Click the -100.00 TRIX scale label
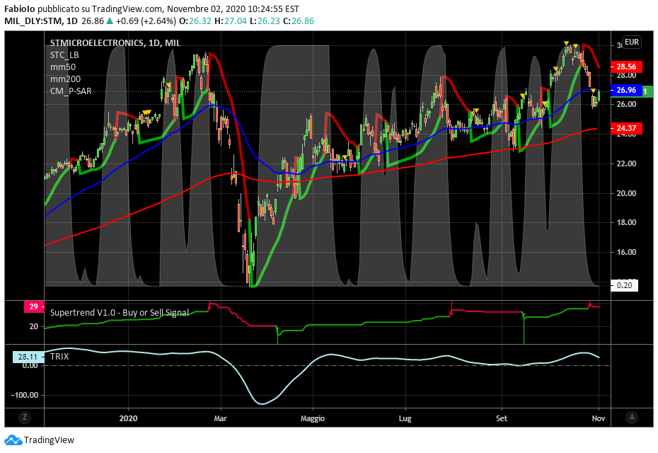Viewport: 658px width, 453px height. [24, 395]
